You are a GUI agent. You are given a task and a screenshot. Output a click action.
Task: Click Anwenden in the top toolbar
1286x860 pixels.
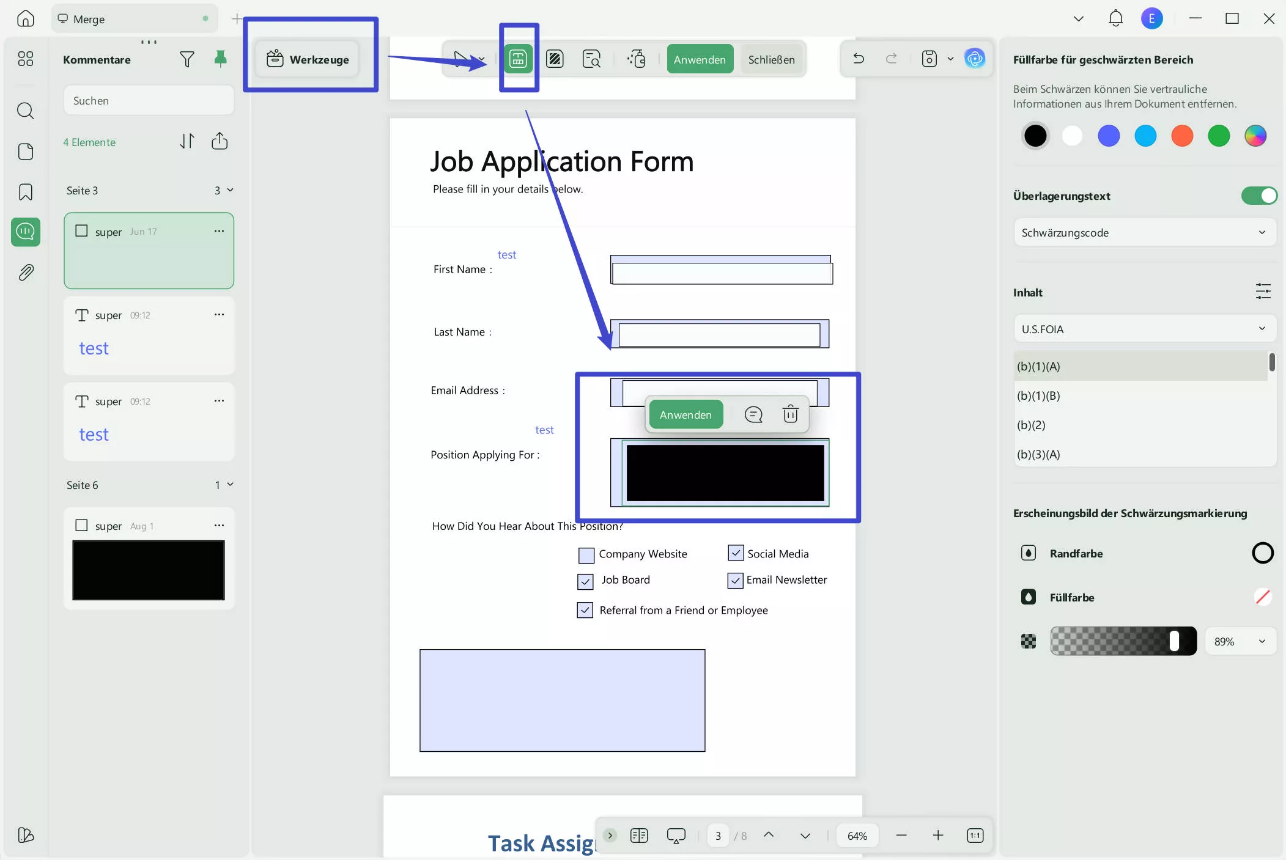click(700, 59)
